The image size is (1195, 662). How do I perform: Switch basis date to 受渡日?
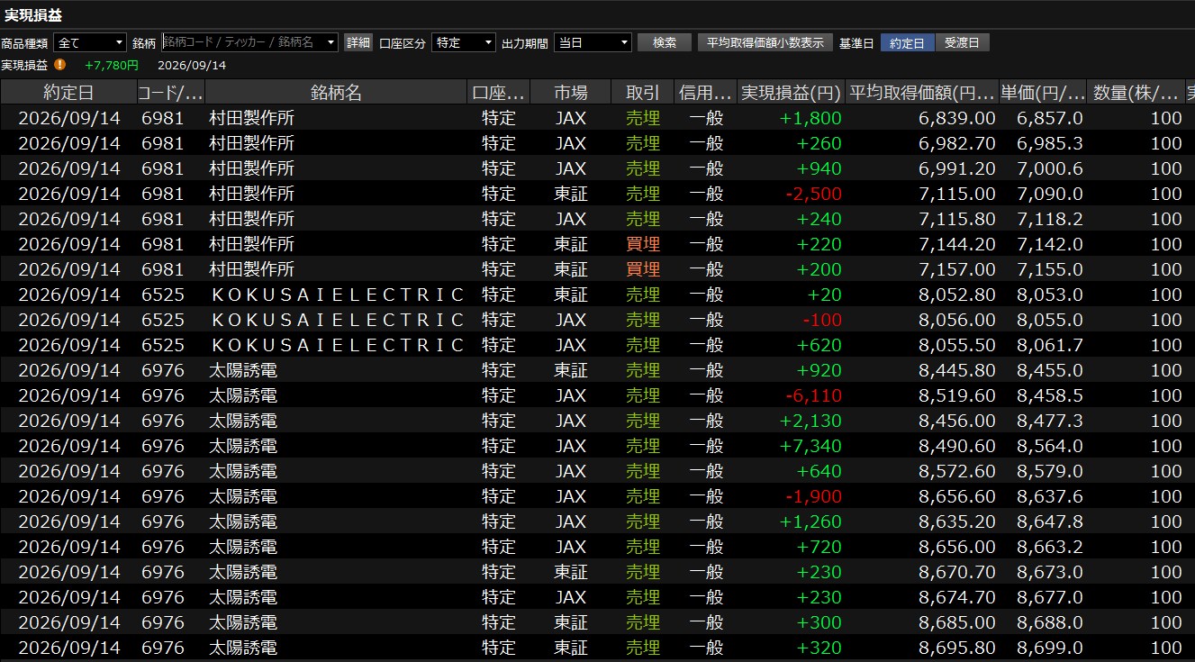click(962, 42)
